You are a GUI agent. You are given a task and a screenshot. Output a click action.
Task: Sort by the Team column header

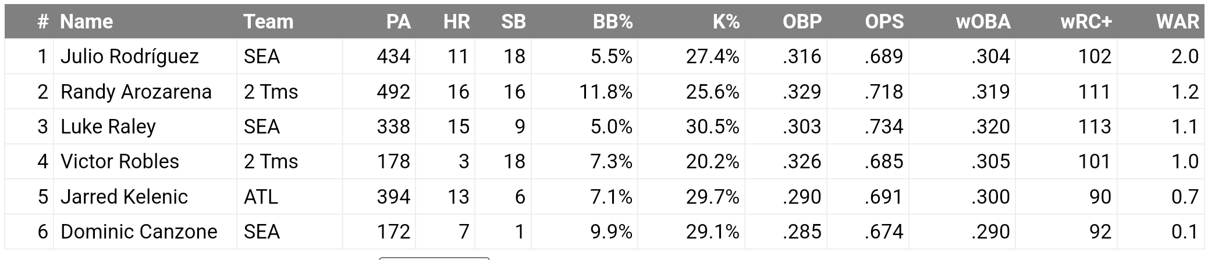point(268,21)
